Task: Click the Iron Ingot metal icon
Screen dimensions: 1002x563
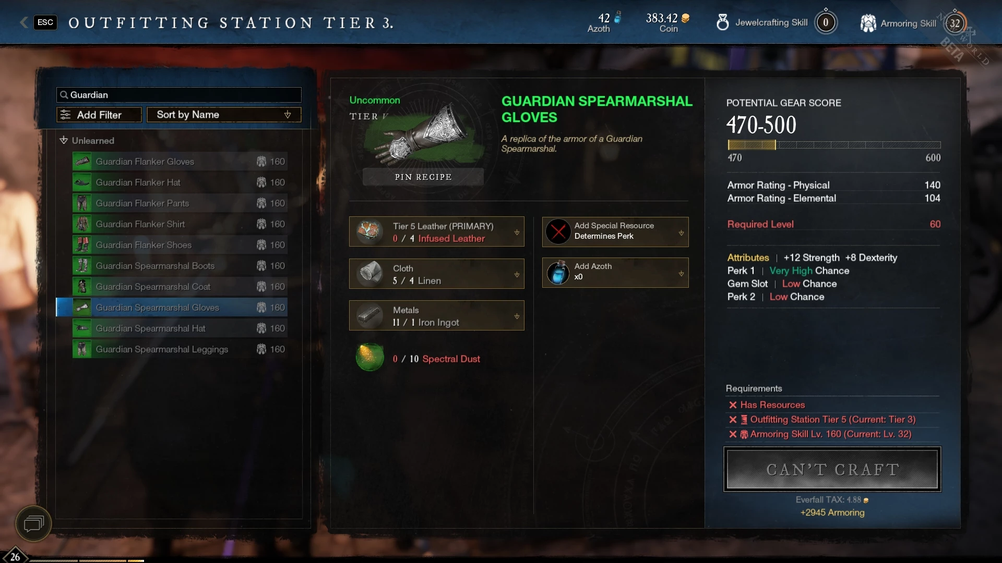Action: tap(369, 315)
